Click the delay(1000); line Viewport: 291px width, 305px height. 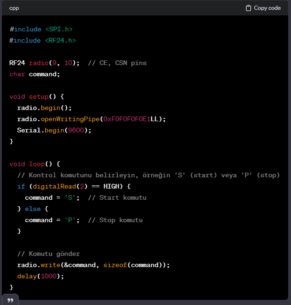click(41, 276)
